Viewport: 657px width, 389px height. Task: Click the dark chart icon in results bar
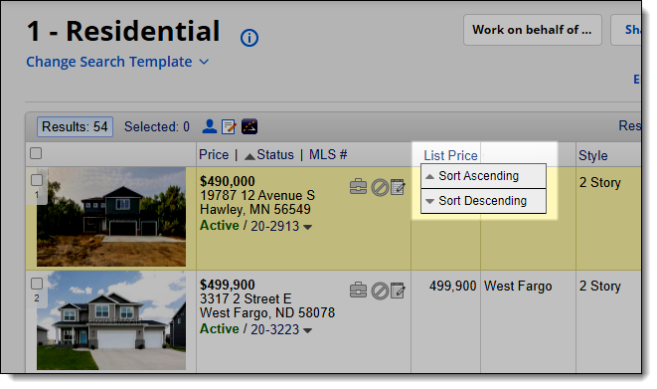pyautogui.click(x=249, y=126)
